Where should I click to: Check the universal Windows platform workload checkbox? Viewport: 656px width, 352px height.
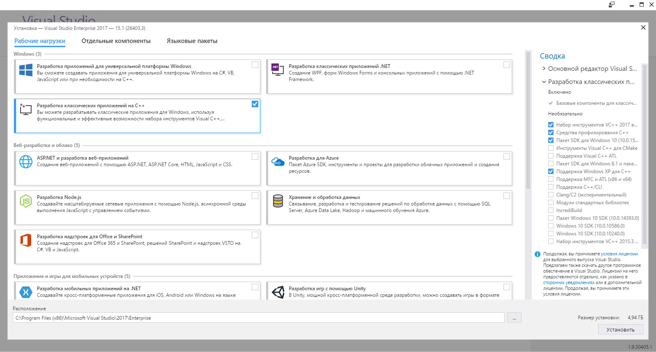coord(255,65)
